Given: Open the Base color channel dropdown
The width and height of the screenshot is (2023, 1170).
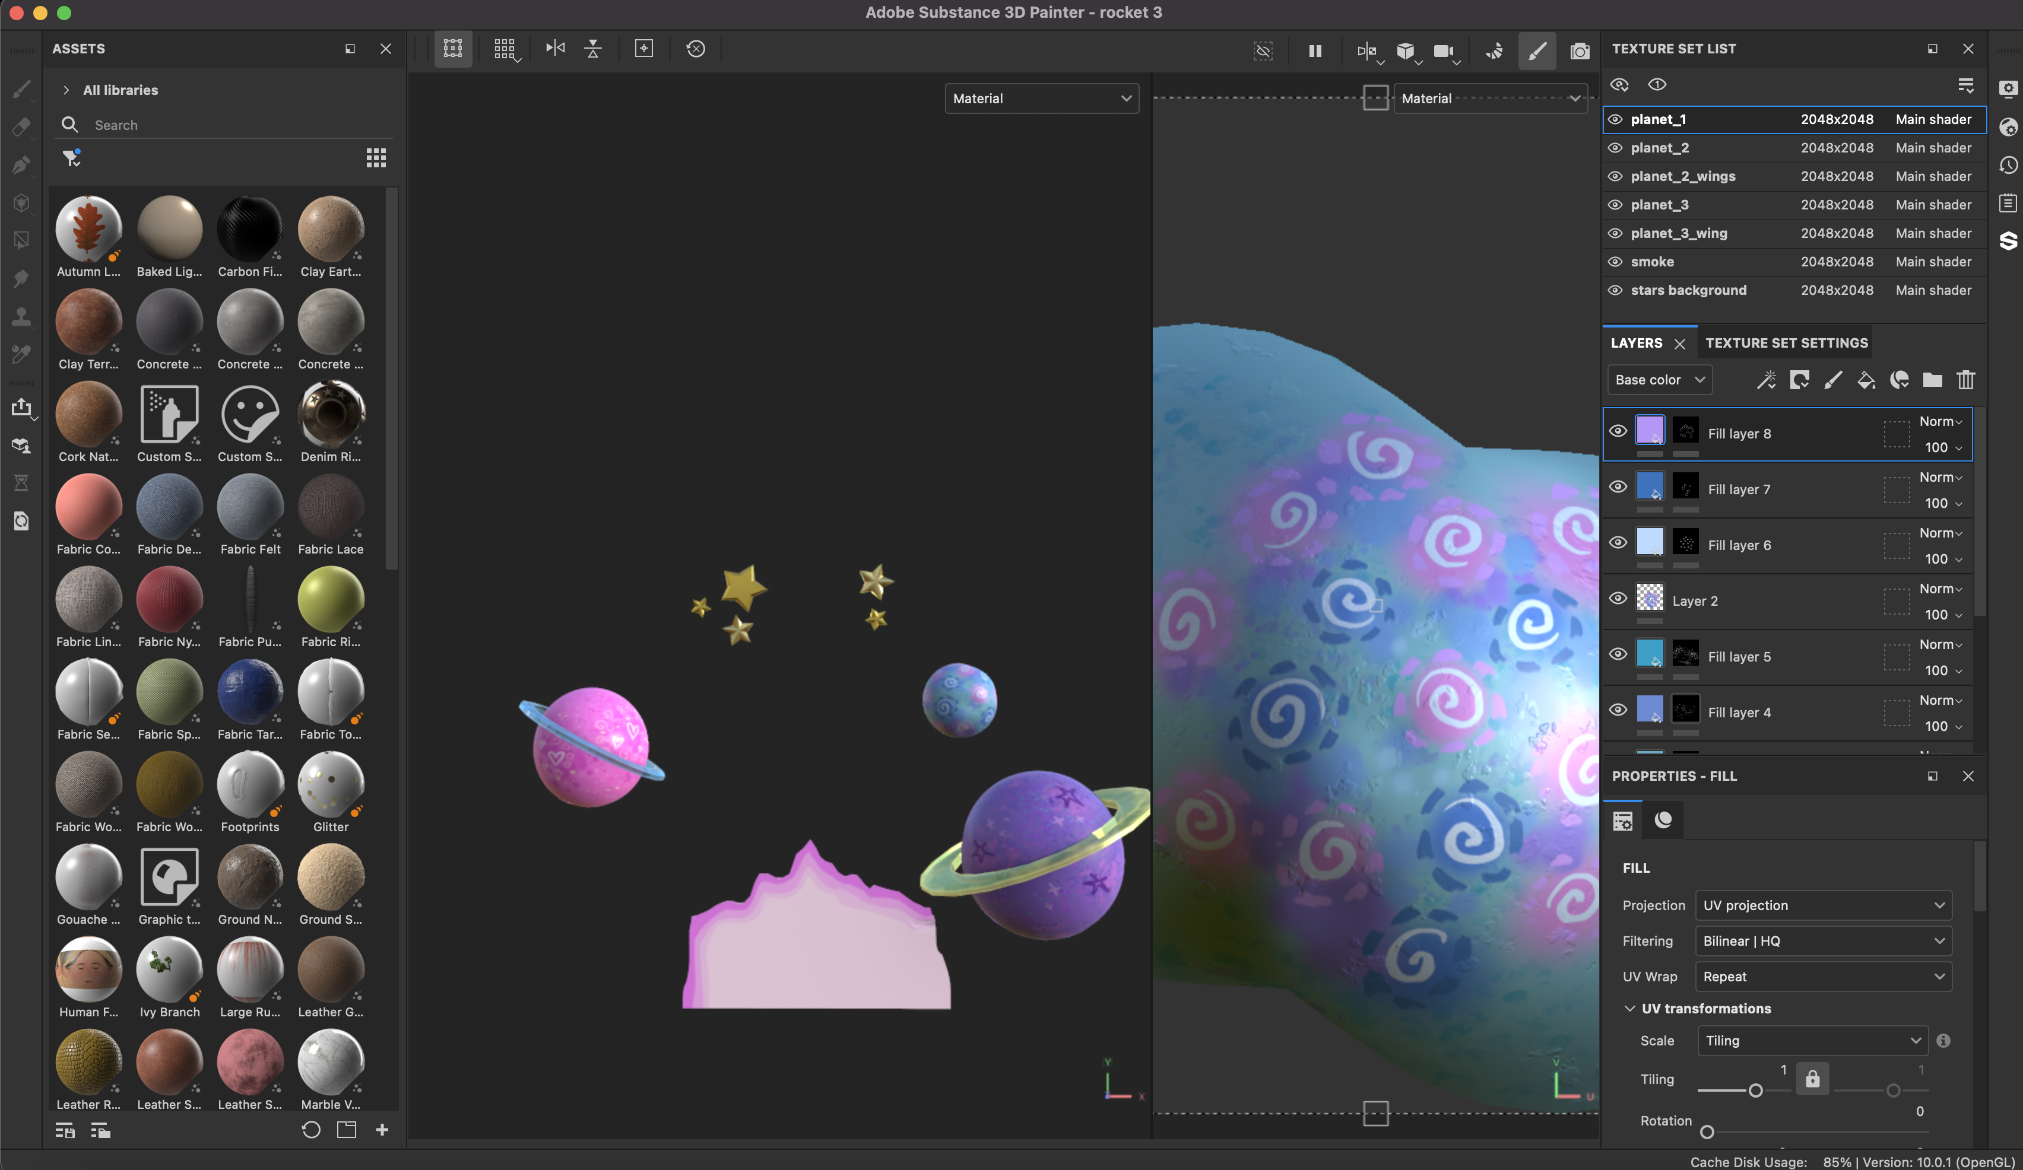Looking at the screenshot, I should pyautogui.click(x=1659, y=380).
